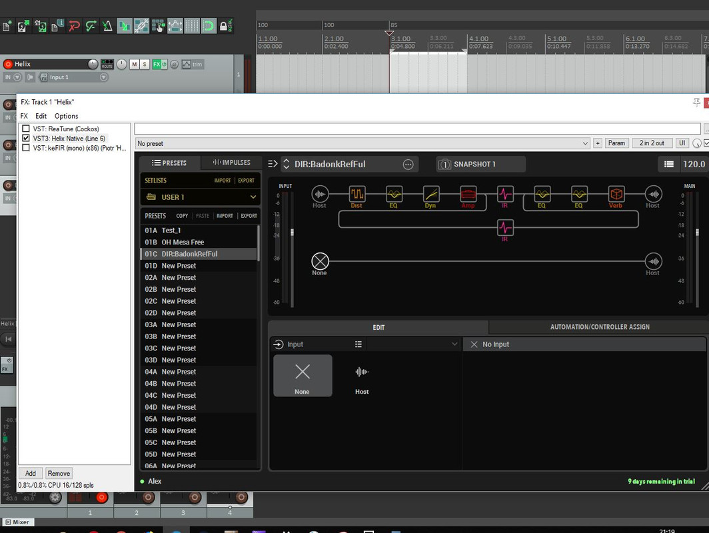Select the Dist block in signal chain
The image size is (709, 533).
[x=357, y=195]
